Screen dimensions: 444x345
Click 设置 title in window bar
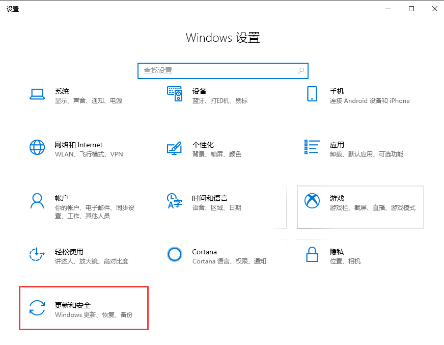tap(12, 9)
